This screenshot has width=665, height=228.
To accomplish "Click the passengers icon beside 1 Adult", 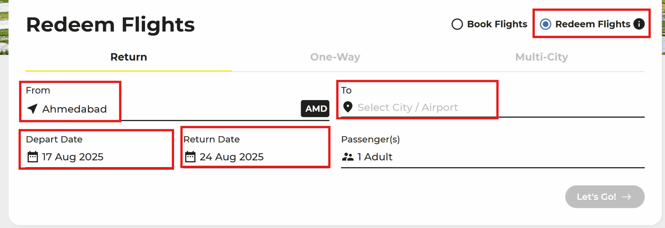I will click(348, 157).
